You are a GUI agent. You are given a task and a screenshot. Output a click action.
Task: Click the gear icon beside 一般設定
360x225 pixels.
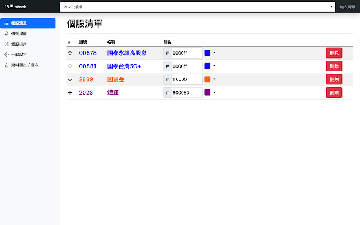[x=7, y=55]
